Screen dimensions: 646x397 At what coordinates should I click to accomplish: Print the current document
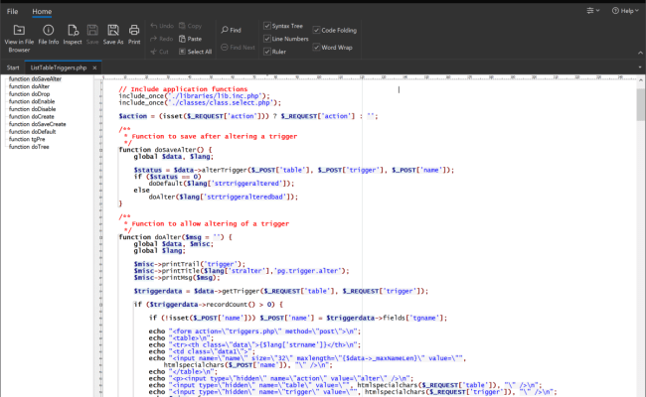coord(134,35)
